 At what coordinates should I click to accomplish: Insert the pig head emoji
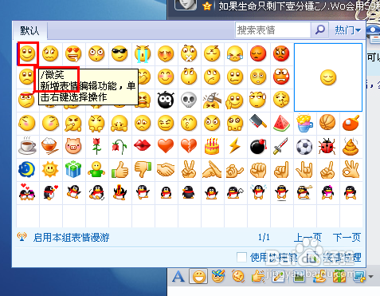tap(73, 146)
